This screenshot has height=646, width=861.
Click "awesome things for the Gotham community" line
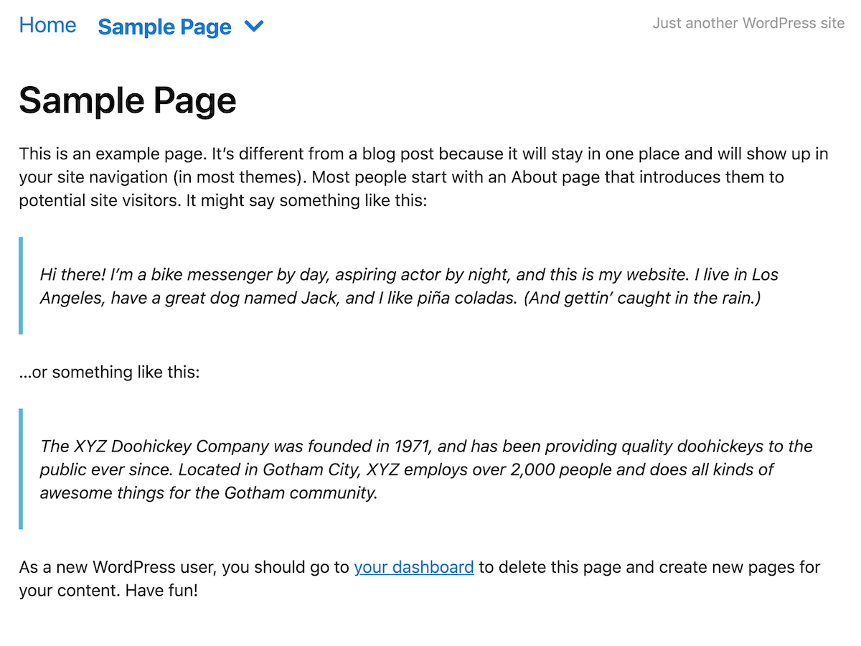[x=208, y=494]
